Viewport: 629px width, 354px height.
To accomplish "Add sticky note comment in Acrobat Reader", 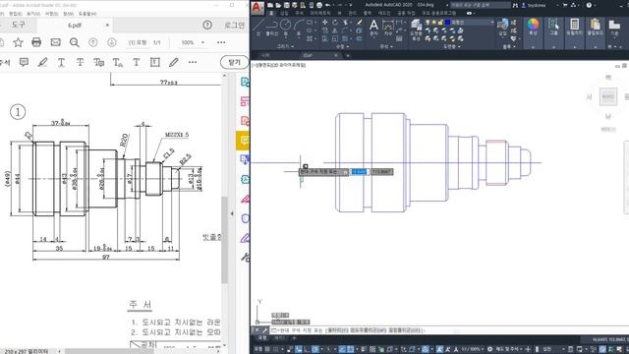I will pos(24,62).
